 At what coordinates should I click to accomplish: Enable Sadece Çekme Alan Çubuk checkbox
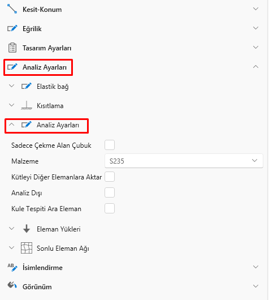pos(110,145)
